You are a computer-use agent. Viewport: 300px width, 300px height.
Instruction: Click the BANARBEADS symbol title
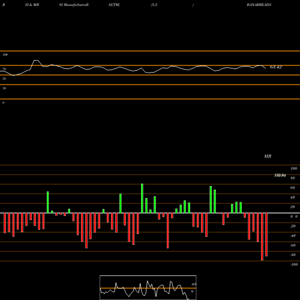click(259, 5)
